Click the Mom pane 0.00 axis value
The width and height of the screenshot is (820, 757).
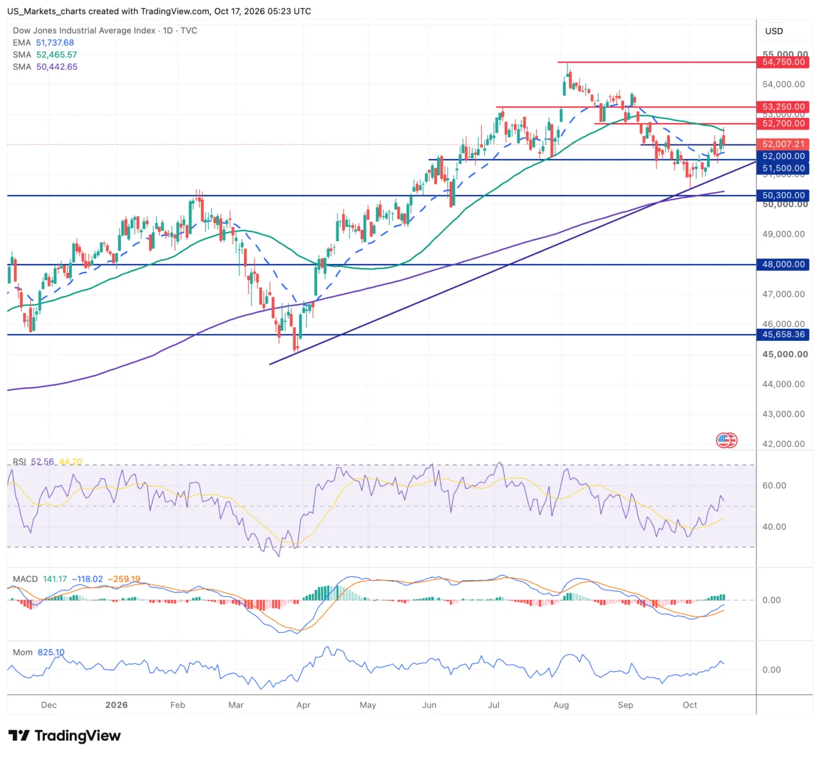point(771,669)
